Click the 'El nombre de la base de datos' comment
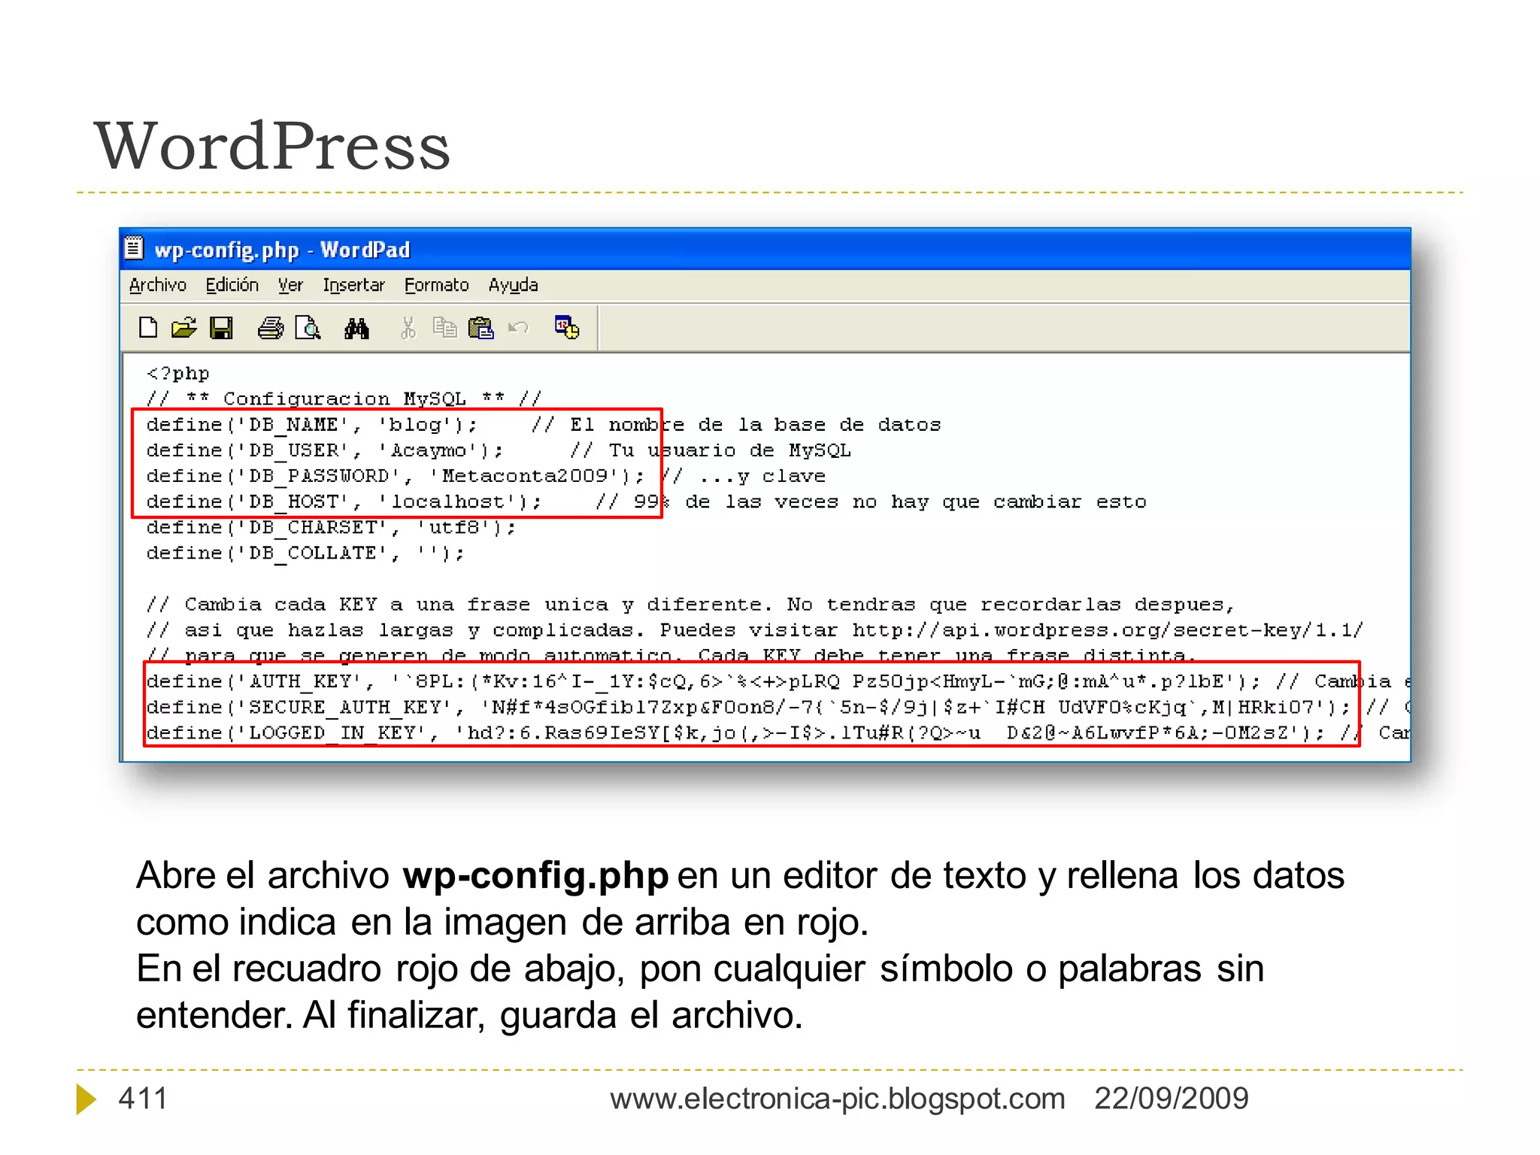Image resolution: width=1540 pixels, height=1155 pixels. pyautogui.click(x=736, y=425)
